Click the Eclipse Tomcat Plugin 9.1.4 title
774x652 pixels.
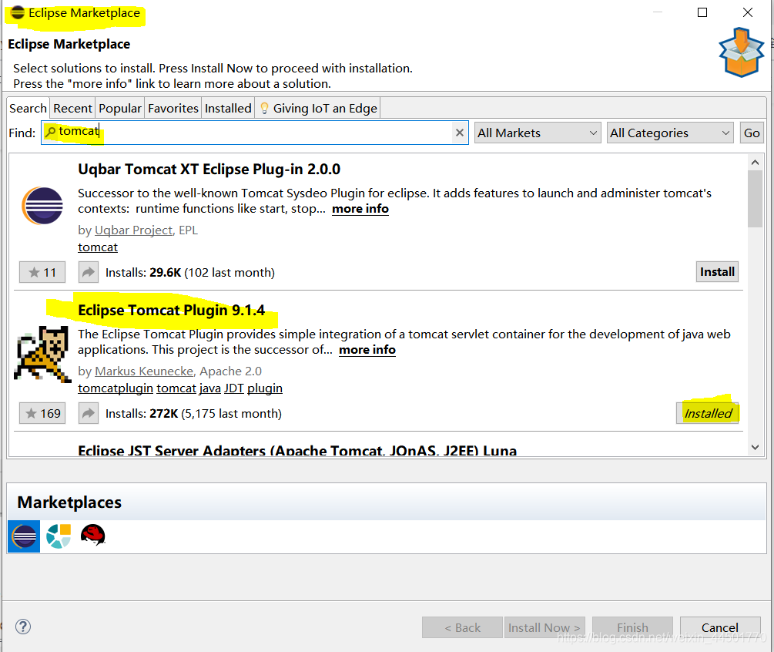171,310
